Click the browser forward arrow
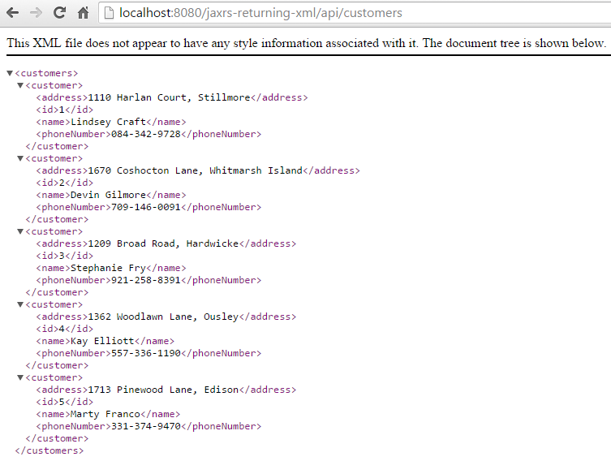 coord(36,13)
